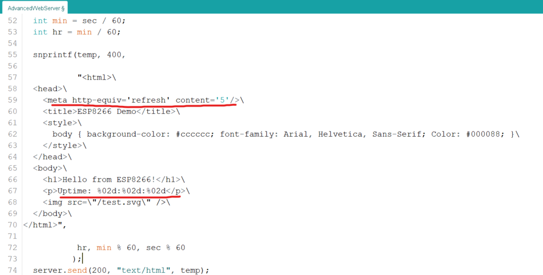Screen dimensions: 543x275
Task: Click the content value '5'
Action: pos(222,100)
